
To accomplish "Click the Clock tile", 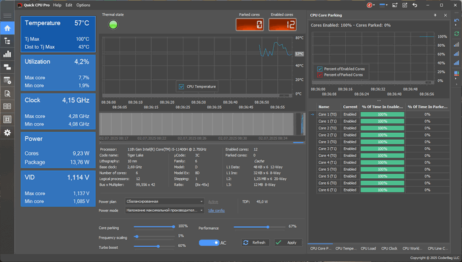I will (x=58, y=112).
